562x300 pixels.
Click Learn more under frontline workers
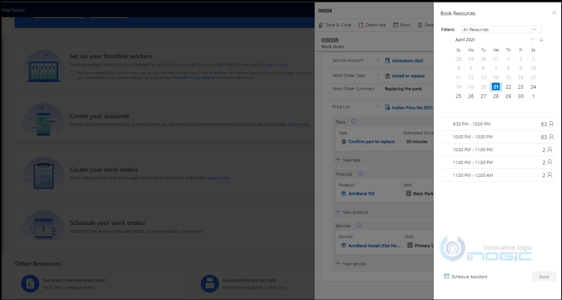(276, 65)
